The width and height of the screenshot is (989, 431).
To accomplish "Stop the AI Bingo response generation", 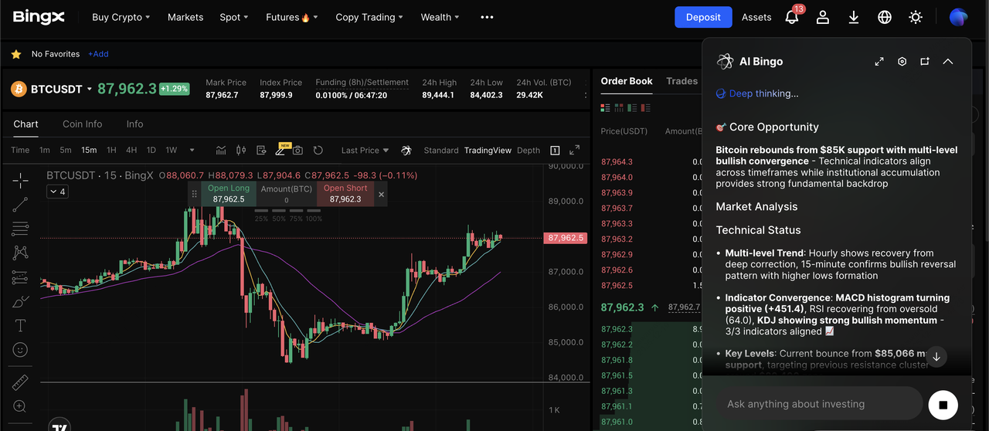I will [x=943, y=404].
